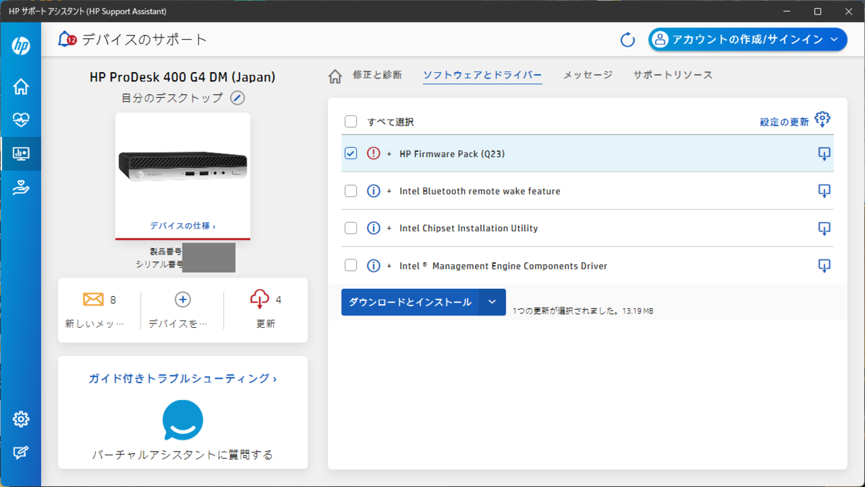This screenshot has height=487, width=865.
Task: Toggle the すべて選択 checkbox
Action: [x=351, y=122]
